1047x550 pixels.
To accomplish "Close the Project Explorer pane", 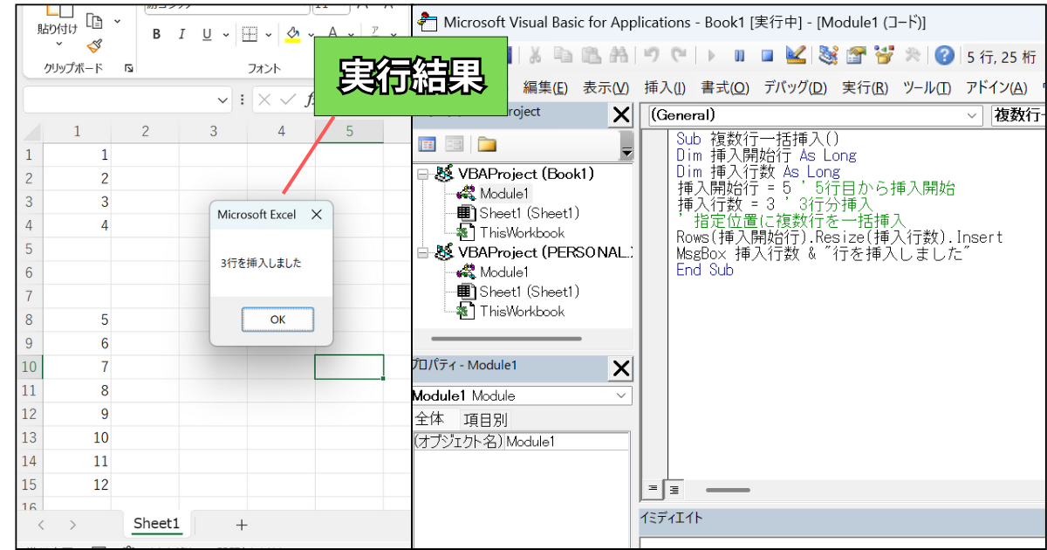I will click(621, 114).
